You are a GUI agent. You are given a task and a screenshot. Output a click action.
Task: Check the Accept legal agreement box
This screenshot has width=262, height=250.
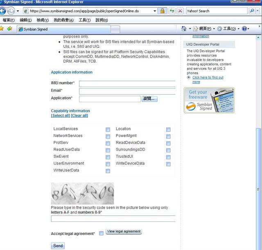coord(101,233)
